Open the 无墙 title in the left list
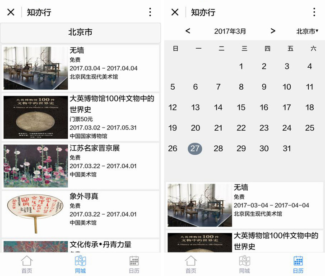 pyautogui.click(x=77, y=51)
